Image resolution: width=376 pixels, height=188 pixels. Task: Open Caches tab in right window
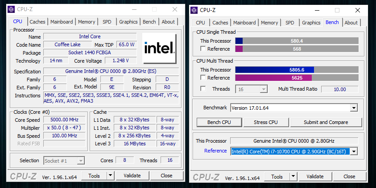pos(220,23)
